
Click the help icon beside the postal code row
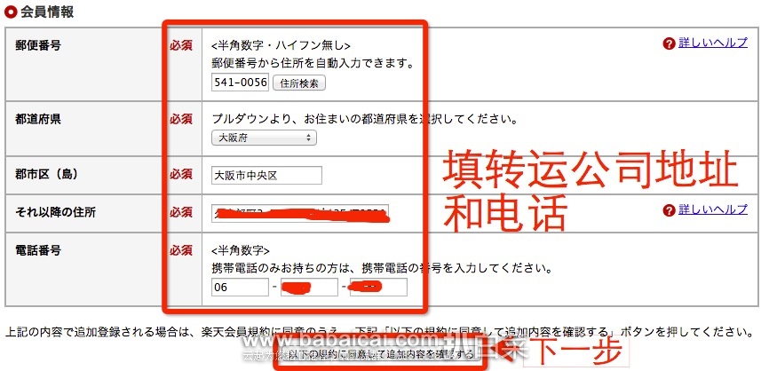point(669,43)
